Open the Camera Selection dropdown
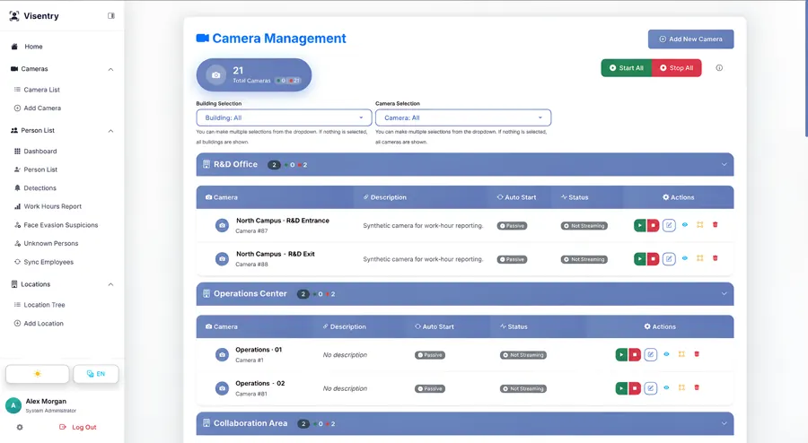The image size is (808, 443). coord(462,117)
